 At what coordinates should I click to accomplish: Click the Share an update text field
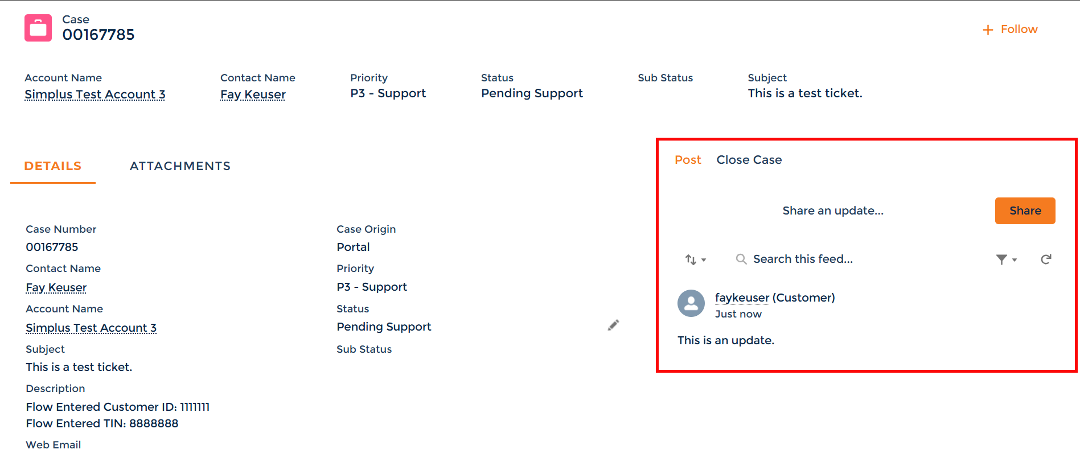tap(832, 211)
